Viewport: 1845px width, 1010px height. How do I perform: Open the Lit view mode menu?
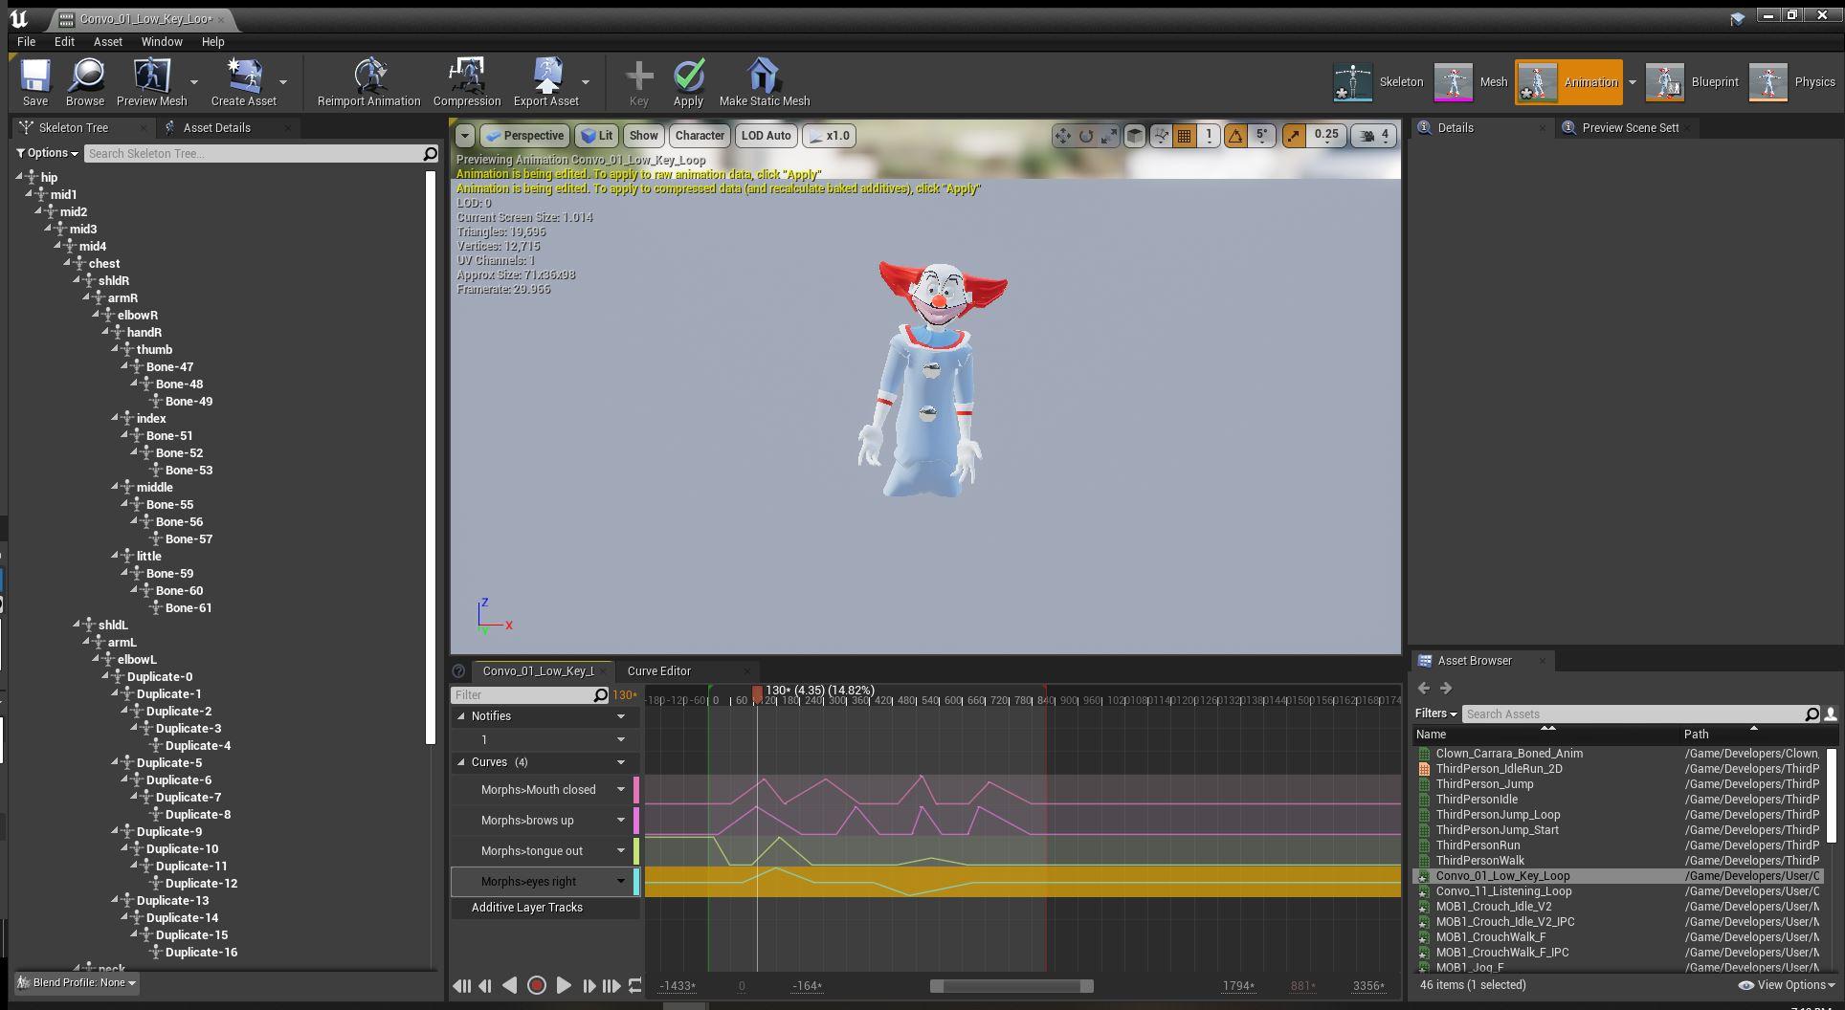pos(596,136)
